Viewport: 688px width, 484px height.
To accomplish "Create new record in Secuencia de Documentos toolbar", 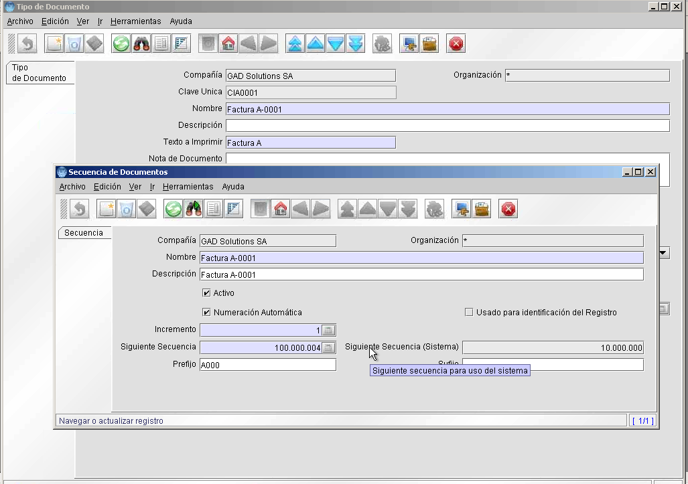I will click(x=107, y=209).
